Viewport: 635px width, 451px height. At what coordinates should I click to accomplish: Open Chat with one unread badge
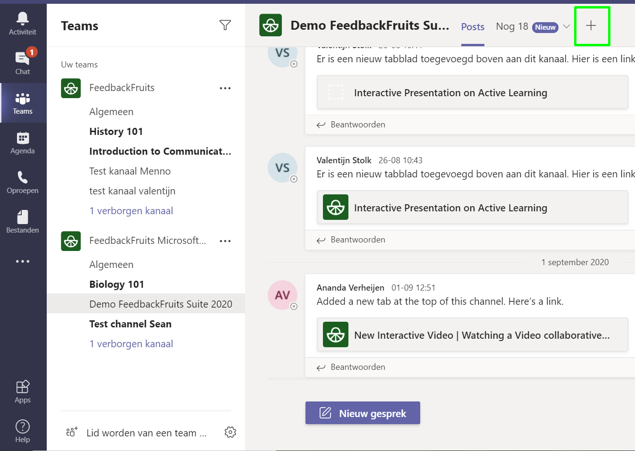23,63
